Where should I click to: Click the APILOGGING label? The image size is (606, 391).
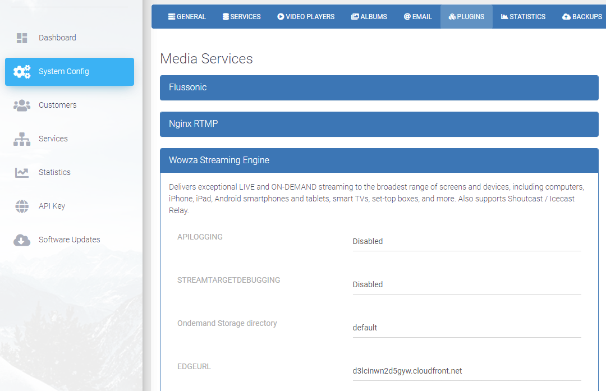200,237
